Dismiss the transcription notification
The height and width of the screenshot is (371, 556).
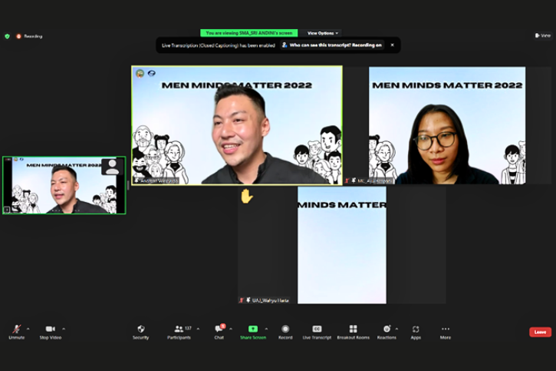coord(392,45)
